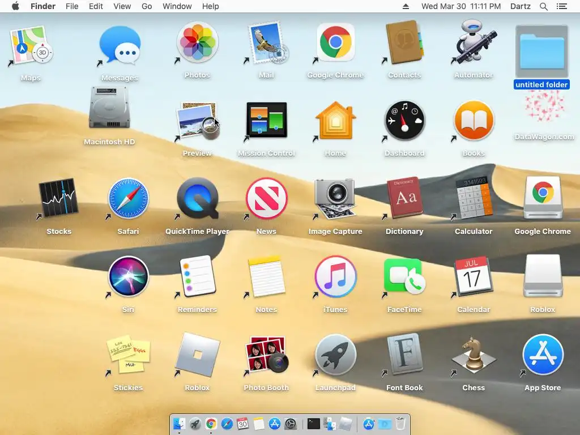Open the Edit menu
The width and height of the screenshot is (580, 435).
click(x=96, y=6)
